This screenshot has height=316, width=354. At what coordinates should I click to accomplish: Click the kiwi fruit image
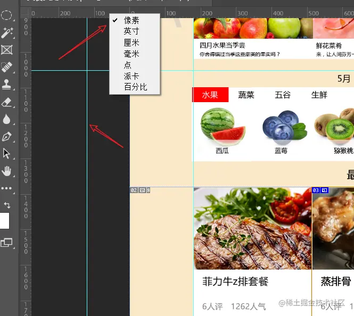334,125
